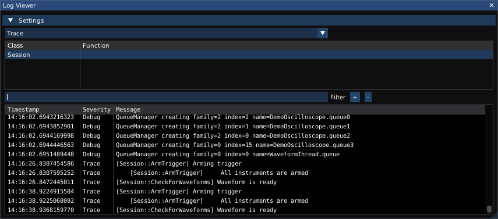Select the Session class row
The height and width of the screenshot is (219, 498).
tap(249, 55)
